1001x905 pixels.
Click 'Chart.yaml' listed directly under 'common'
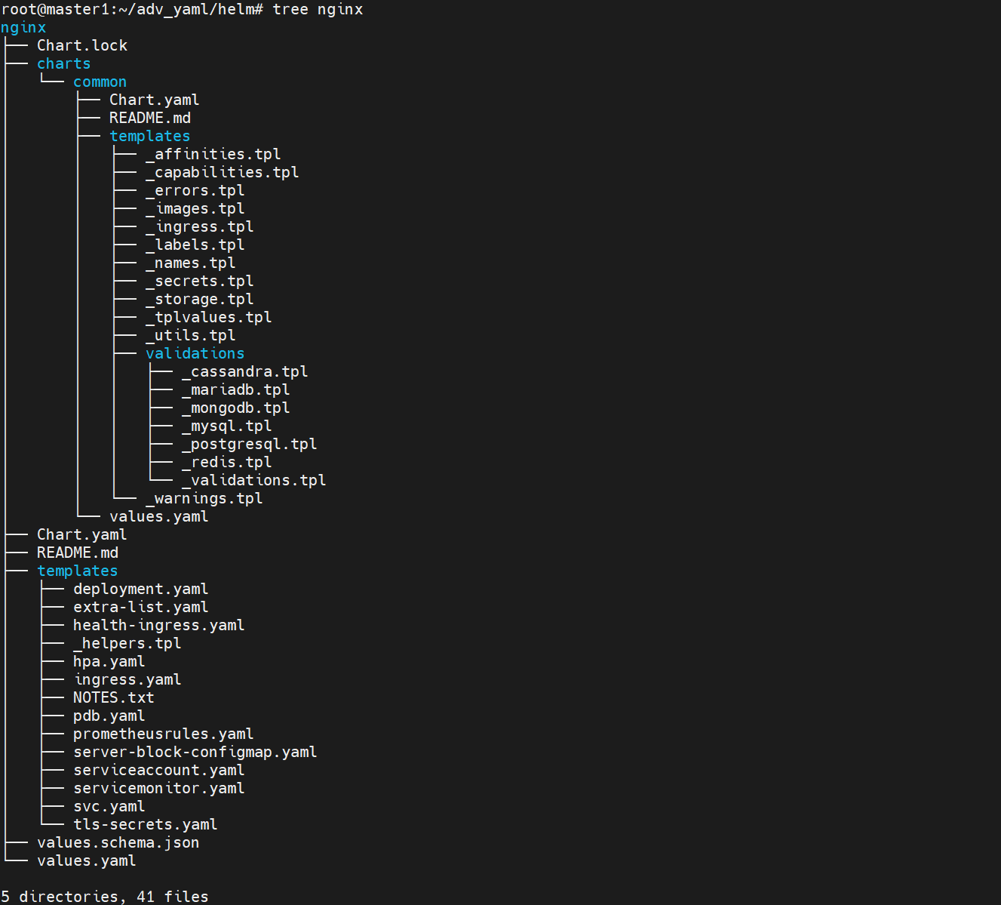(x=154, y=100)
